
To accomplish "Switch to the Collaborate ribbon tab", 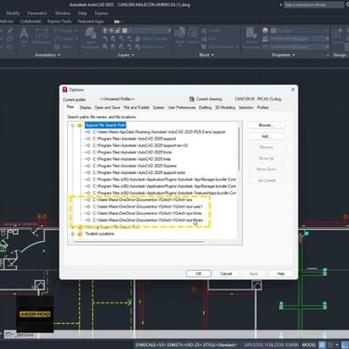I will pos(31,21).
